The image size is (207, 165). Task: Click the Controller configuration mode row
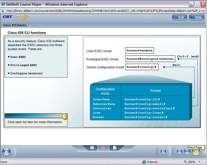pyautogui.click(x=102, y=108)
